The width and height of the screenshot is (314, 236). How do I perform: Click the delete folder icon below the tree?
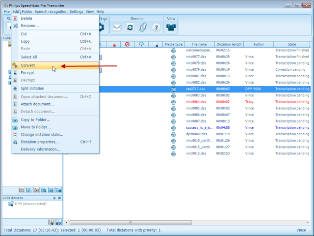click(x=36, y=190)
